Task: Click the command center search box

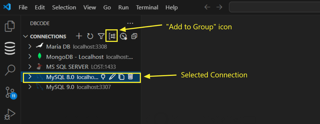Action: 274,7
